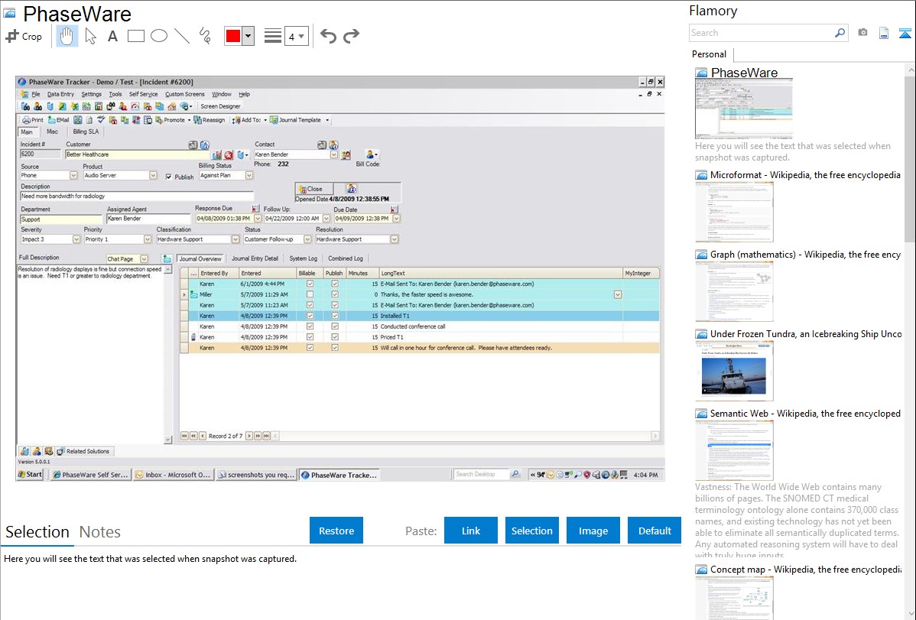Click the Paste Image button
This screenshot has height=620, width=916.
(x=593, y=531)
